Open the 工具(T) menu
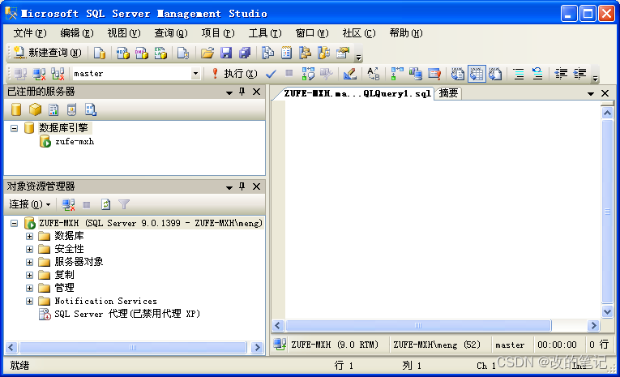620x377 pixels. pos(265,33)
